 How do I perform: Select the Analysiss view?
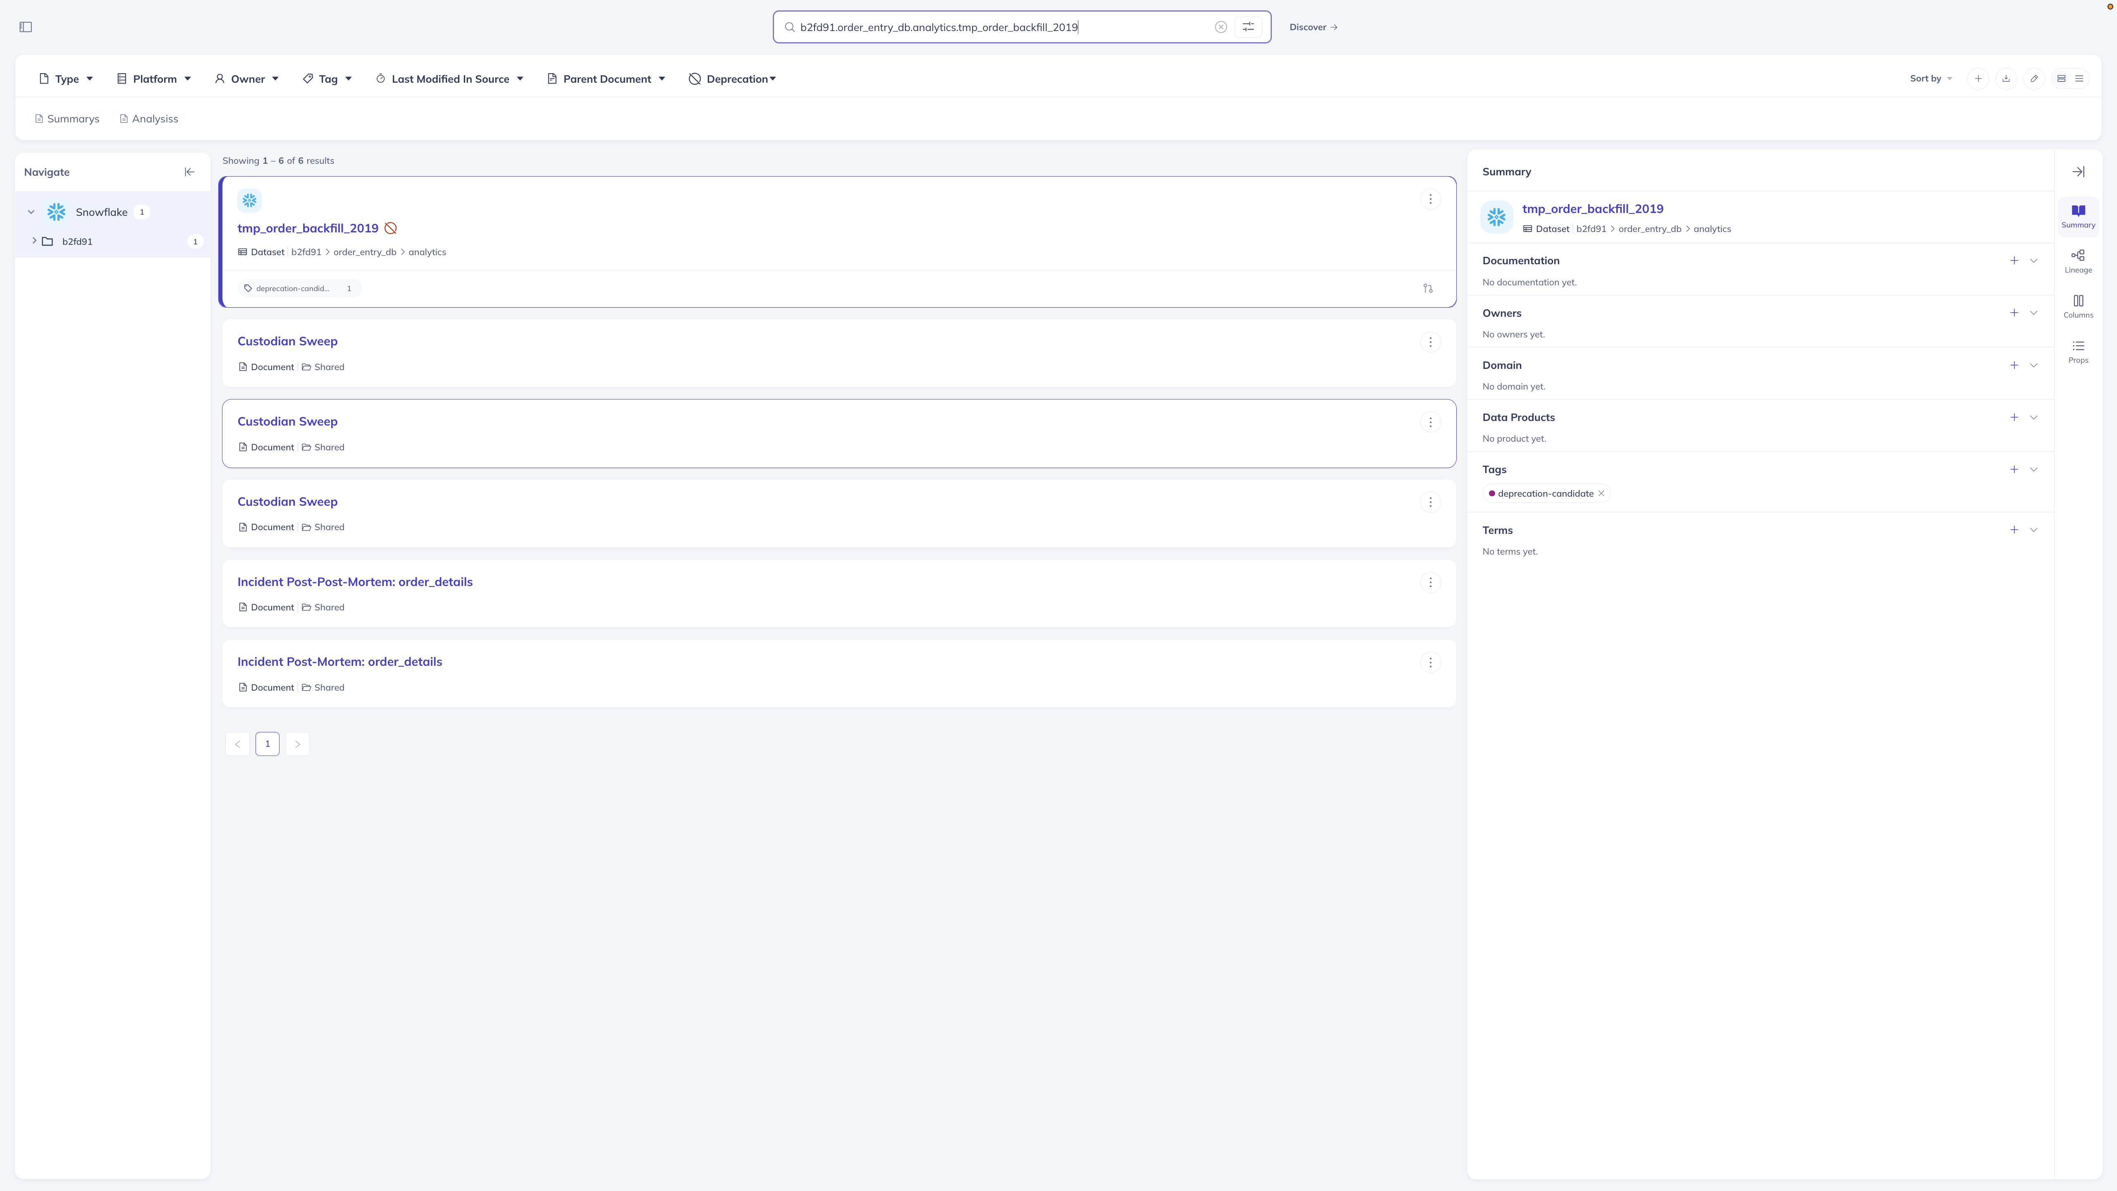tap(149, 119)
